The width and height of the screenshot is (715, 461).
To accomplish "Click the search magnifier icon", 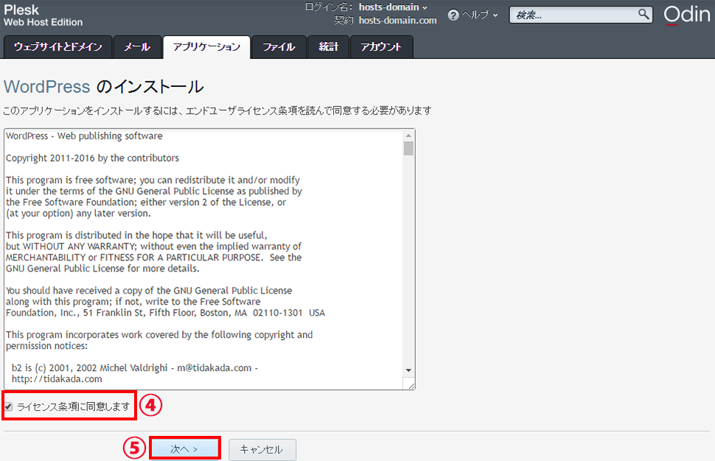I will click(x=643, y=14).
